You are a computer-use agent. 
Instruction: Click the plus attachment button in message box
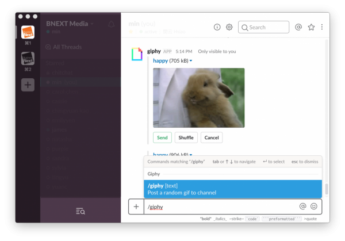(x=136, y=206)
